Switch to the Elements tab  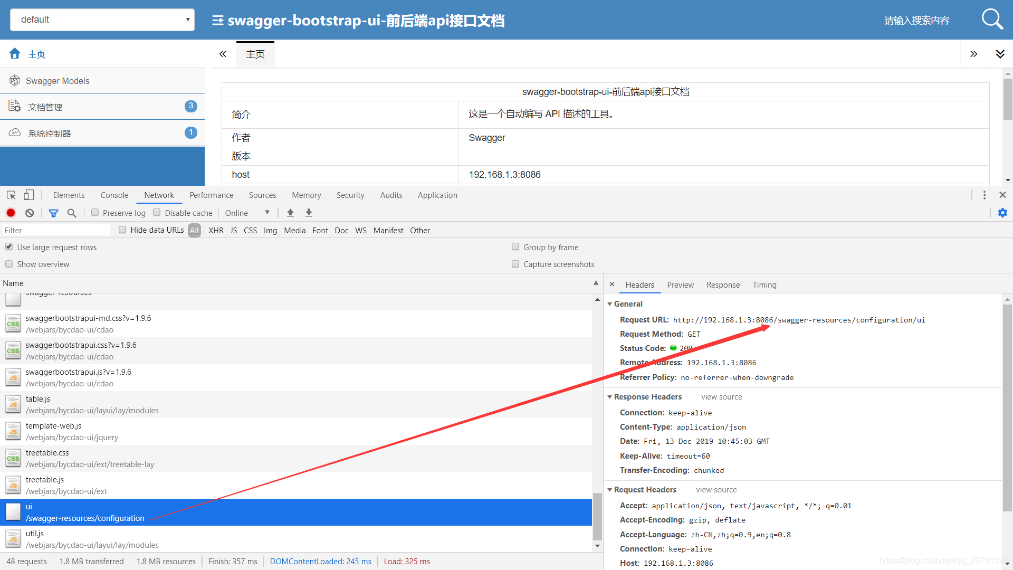pos(69,195)
